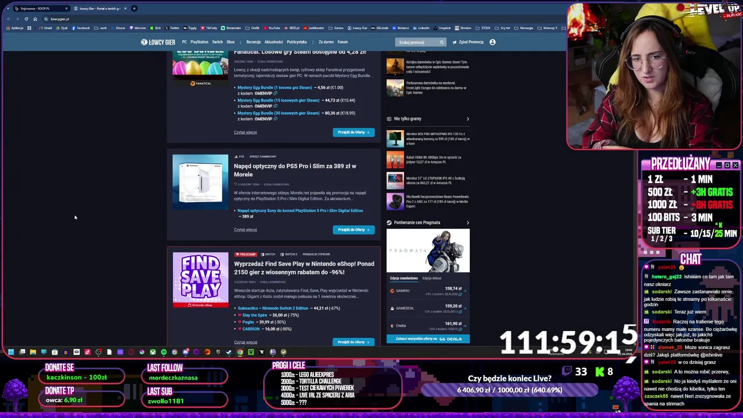743x418 pixels.
Task: Open the PS5 optical drive thumbnail
Action: point(200,182)
